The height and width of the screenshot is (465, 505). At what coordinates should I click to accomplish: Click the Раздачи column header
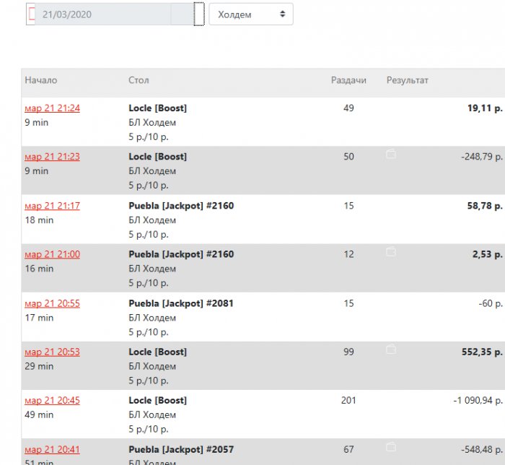click(348, 80)
